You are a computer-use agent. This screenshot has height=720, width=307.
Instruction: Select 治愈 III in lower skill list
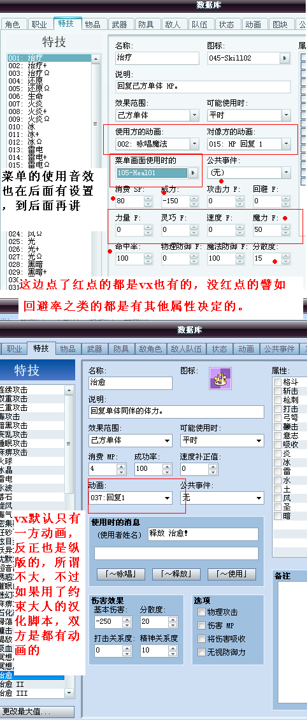(32, 693)
